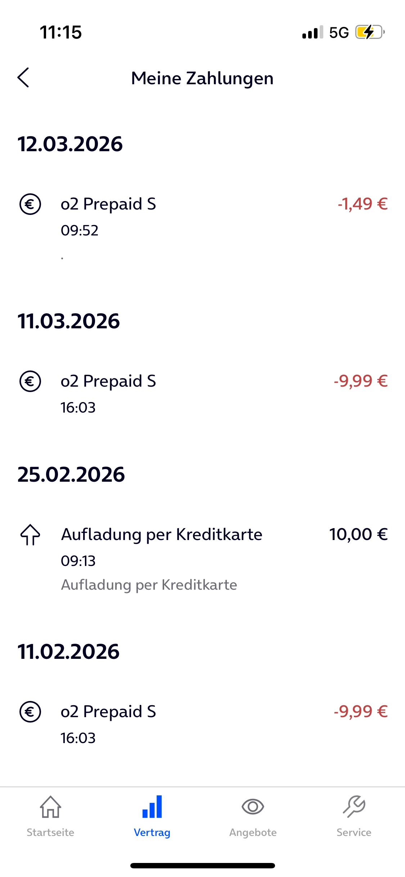Open the Angebote eye icon

point(253,807)
